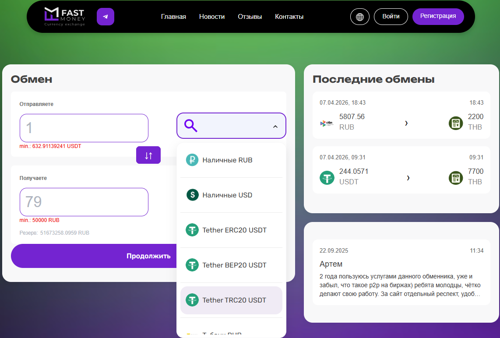Navigate to Контакты
This screenshot has height=338, width=500.
coord(289,17)
